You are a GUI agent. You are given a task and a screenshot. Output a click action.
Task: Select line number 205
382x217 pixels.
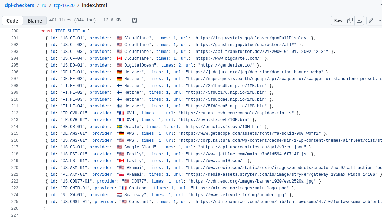point(15,65)
